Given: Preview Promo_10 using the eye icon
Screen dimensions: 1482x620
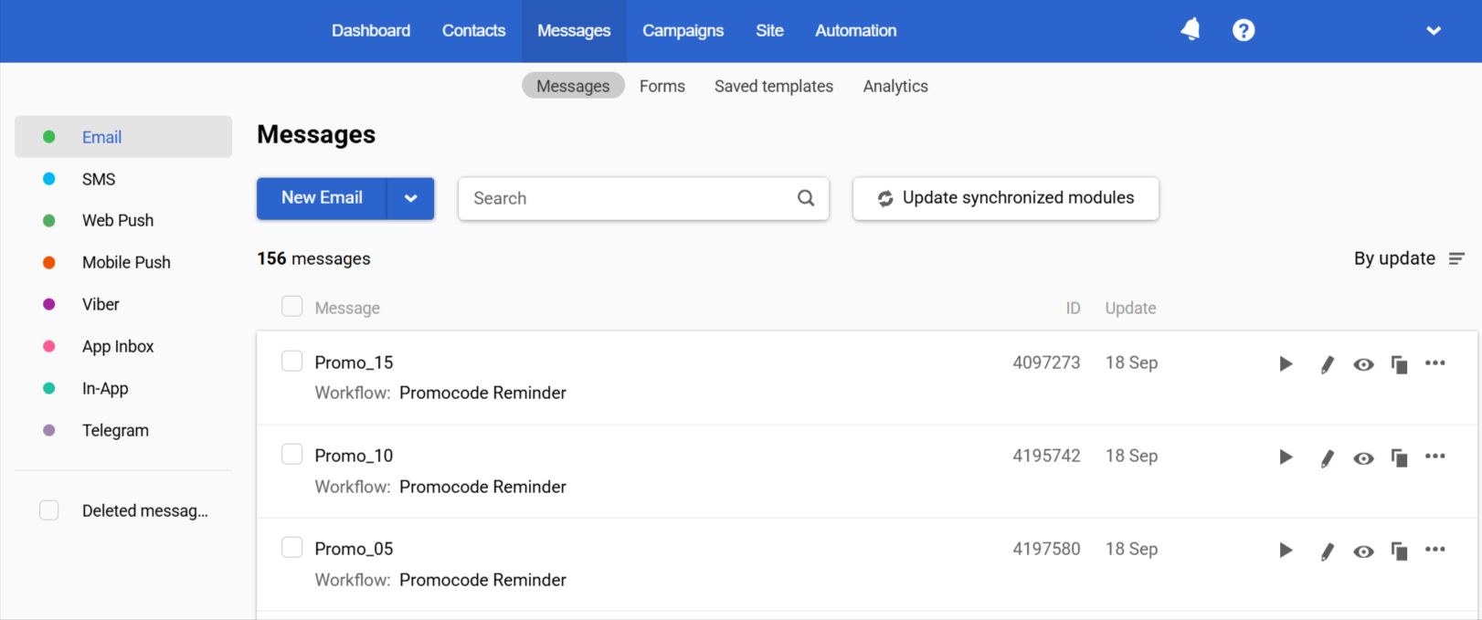Looking at the screenshot, I should coord(1363,458).
